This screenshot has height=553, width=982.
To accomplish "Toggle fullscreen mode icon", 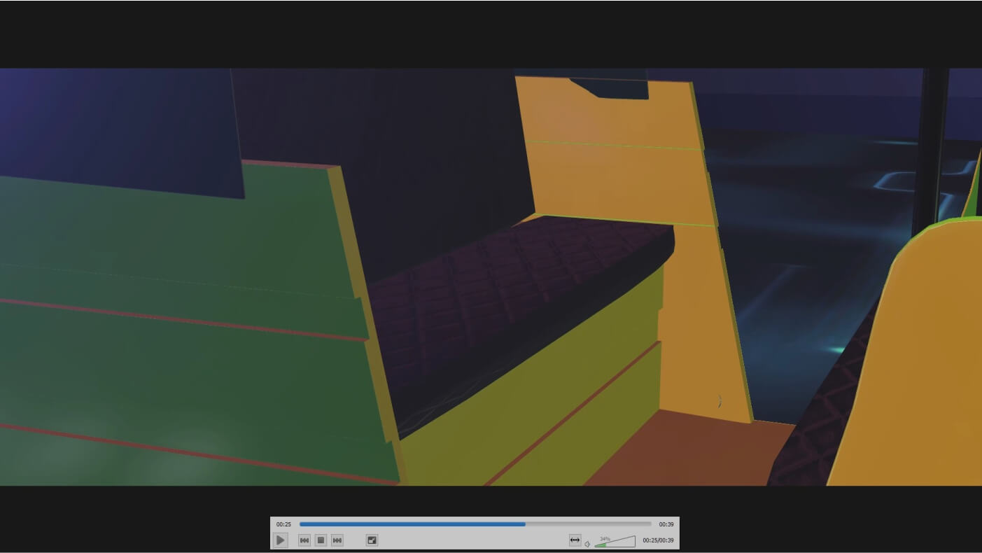I will click(x=372, y=540).
